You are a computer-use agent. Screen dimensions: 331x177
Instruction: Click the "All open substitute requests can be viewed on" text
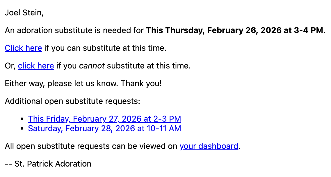coord(91,146)
